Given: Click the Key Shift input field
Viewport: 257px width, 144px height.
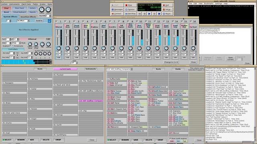Looking at the screenshot, I should [48, 16].
